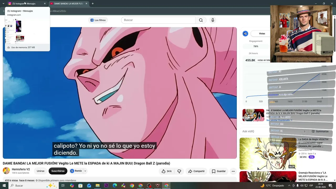Open the Gramajo Reacciona video title
The image size is (336, 189).
click(313, 176)
